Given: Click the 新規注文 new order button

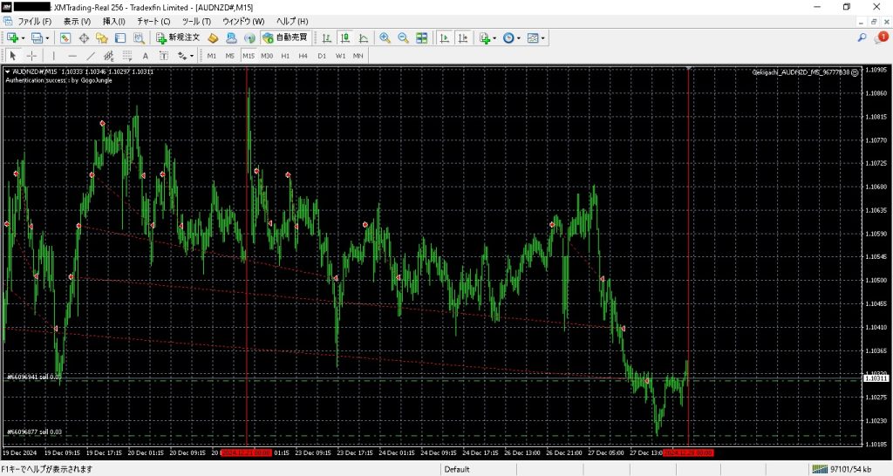Looking at the screenshot, I should pos(178,37).
